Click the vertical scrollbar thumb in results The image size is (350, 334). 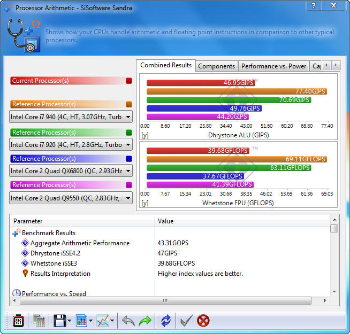click(334, 229)
